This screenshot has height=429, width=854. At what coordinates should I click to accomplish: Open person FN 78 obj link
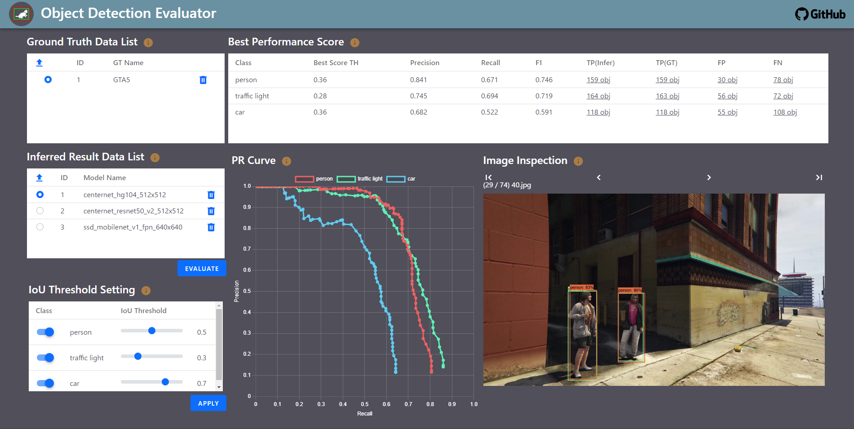point(783,80)
